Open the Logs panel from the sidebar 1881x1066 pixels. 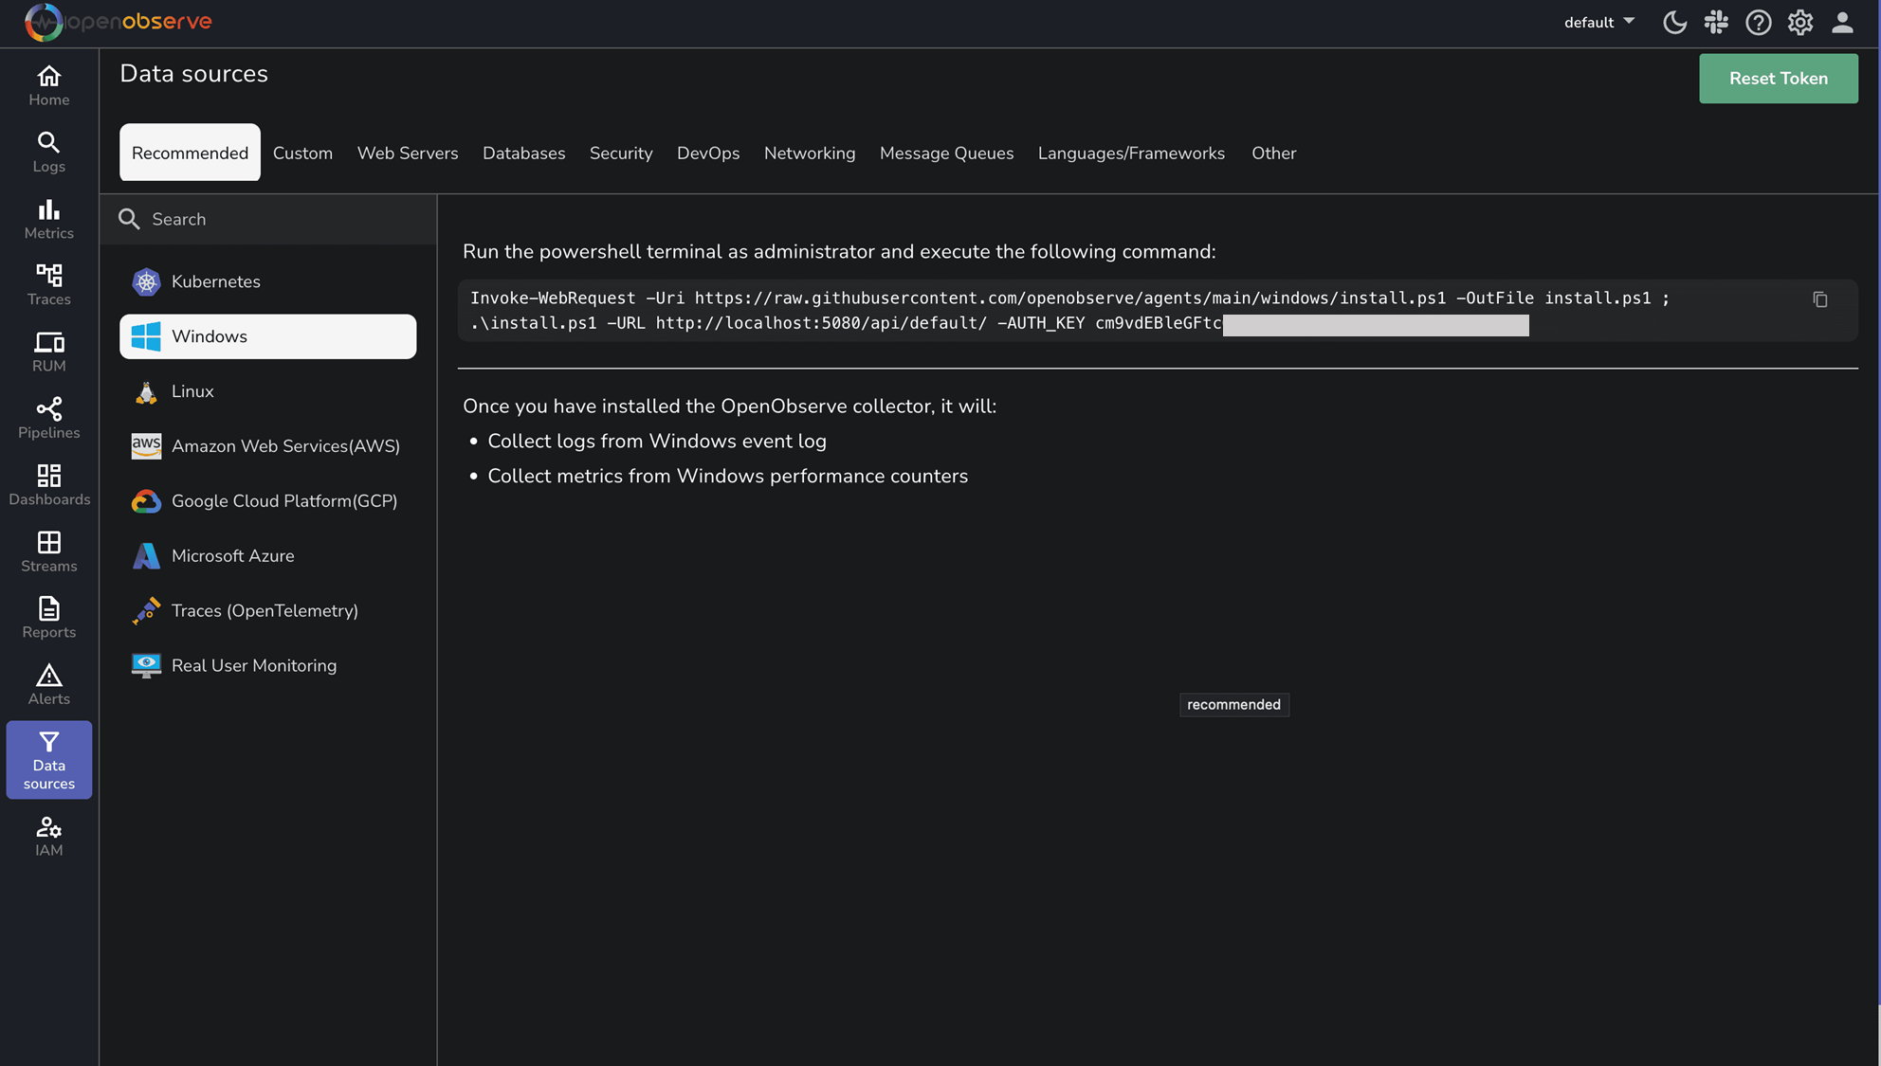[x=48, y=152]
